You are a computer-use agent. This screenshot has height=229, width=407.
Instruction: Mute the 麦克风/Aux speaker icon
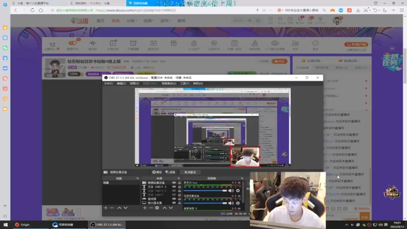coord(231,190)
